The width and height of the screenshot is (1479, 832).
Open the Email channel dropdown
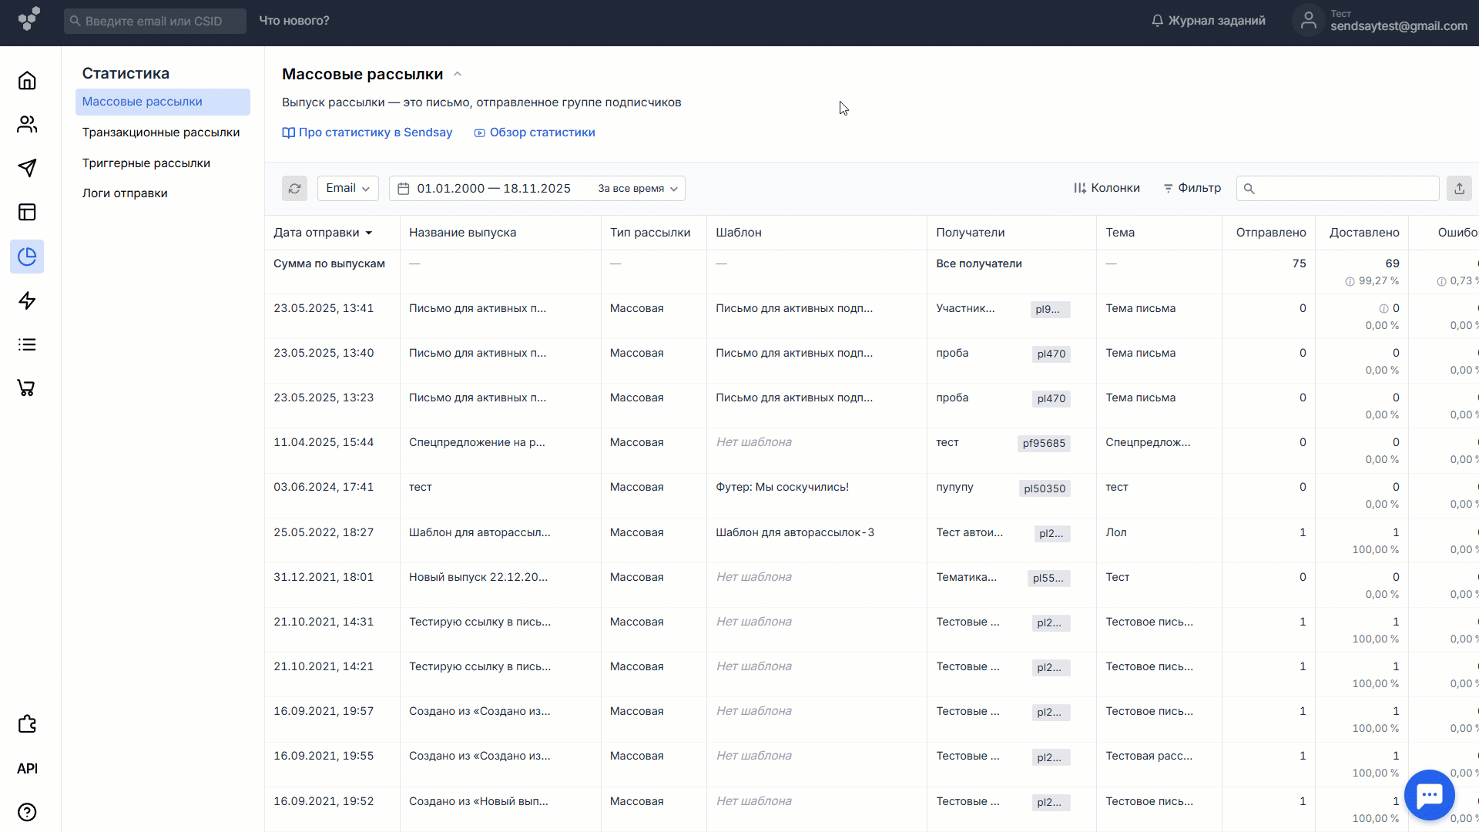347,188
